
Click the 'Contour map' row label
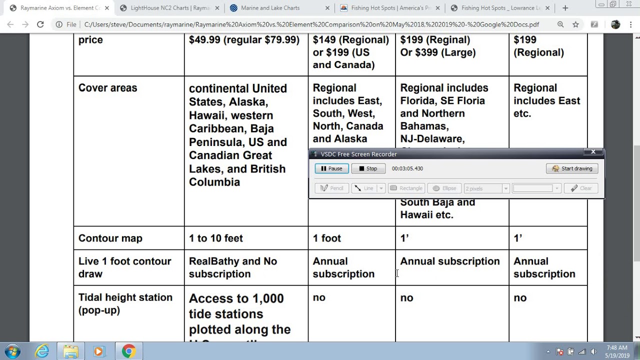tap(110, 238)
